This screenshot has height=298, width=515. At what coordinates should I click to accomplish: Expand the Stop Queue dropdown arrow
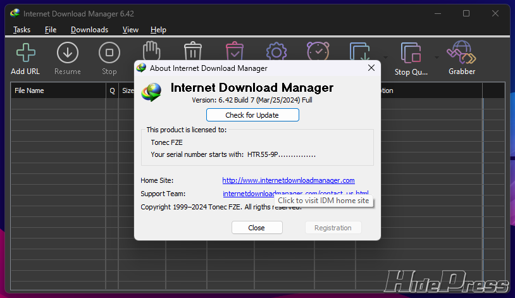437,57
